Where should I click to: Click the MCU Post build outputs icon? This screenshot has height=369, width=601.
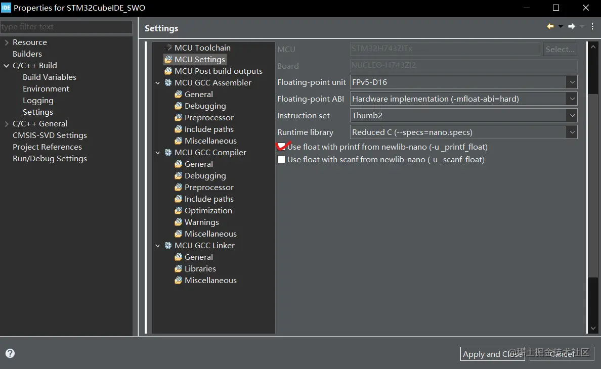point(168,71)
